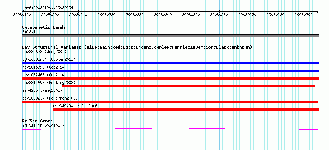Click ruler position 29080220
The height and width of the screenshot is (150, 329).
(107, 15)
